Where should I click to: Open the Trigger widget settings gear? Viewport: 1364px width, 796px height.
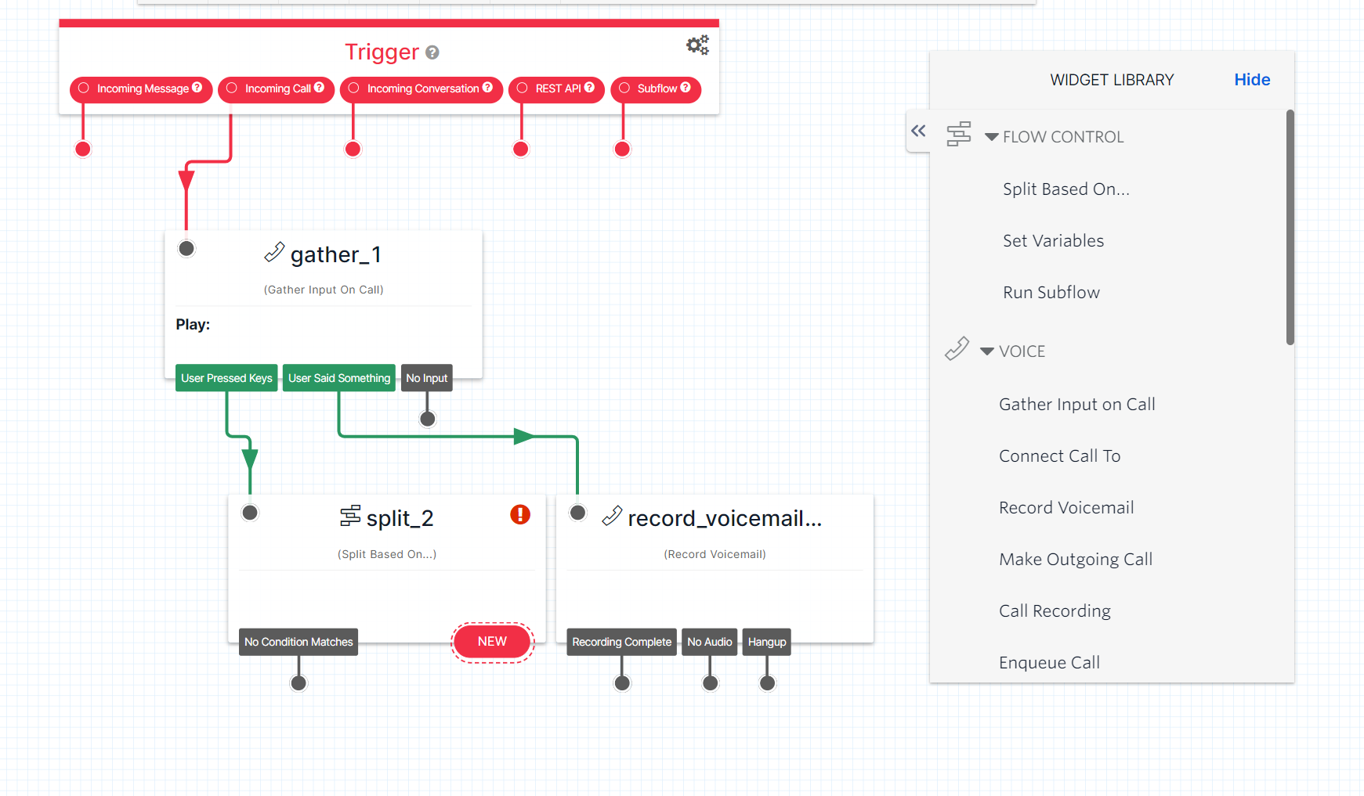click(696, 45)
